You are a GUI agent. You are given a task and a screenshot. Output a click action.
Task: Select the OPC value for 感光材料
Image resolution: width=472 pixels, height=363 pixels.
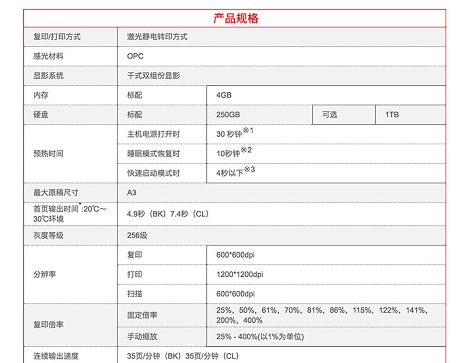pos(135,56)
